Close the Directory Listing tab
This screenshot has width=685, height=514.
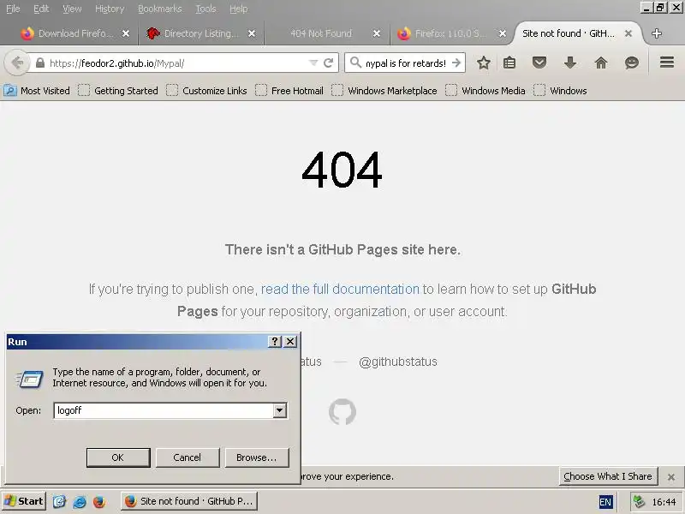[x=252, y=33]
